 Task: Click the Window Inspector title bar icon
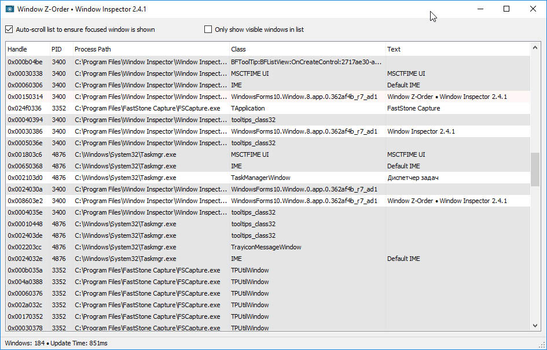(x=9, y=9)
